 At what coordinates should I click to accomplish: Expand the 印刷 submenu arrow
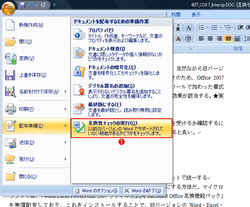coord(66,109)
